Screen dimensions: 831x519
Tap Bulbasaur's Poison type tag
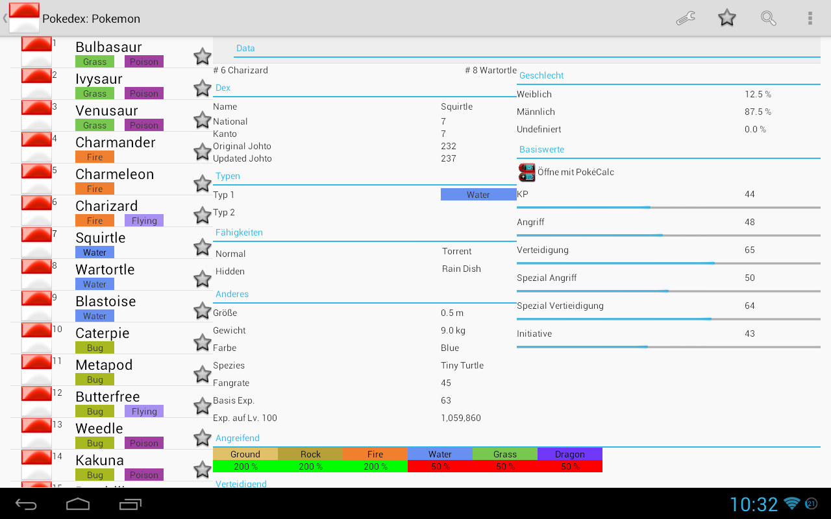click(x=144, y=62)
